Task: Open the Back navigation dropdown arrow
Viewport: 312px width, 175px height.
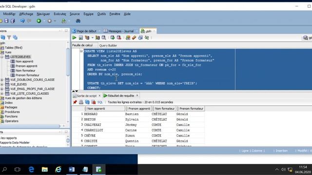Action: point(44,21)
